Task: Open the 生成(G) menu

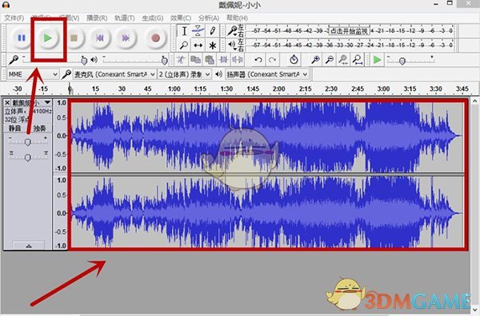Action: tap(153, 18)
